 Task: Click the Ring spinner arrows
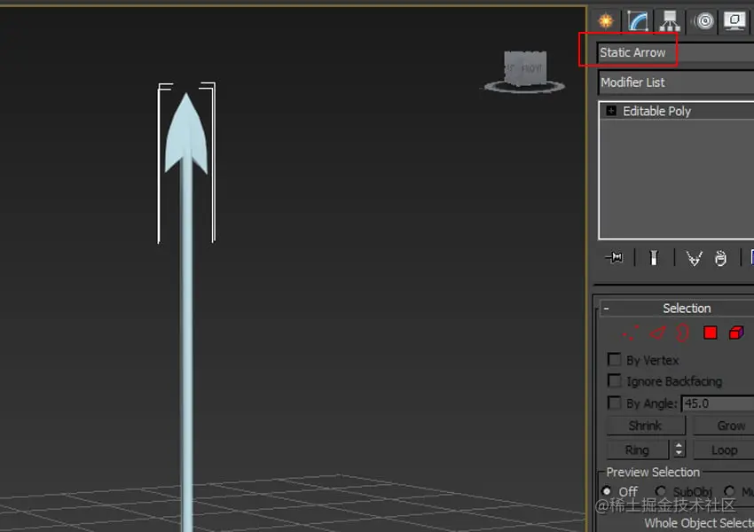[x=679, y=450]
